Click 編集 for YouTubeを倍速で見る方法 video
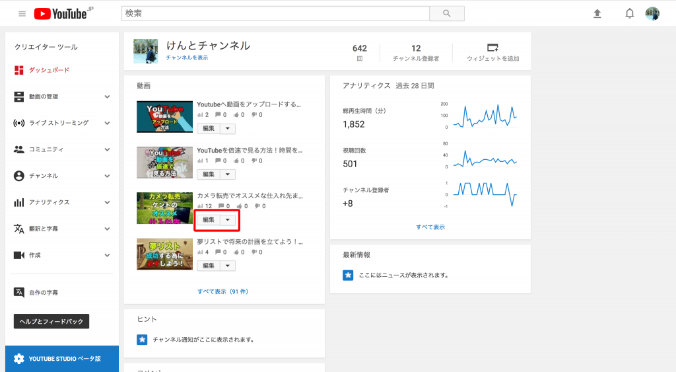This screenshot has width=676, height=372. pos(209,174)
